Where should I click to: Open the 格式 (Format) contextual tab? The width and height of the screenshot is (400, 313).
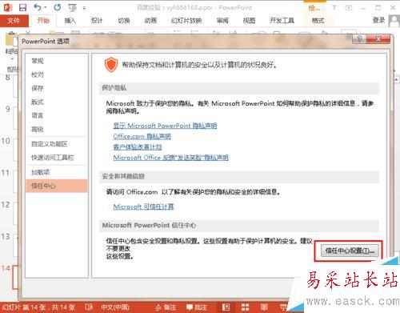coord(318,21)
